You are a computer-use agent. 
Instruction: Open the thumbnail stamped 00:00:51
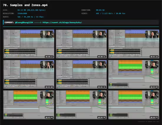click(x=81, y=44)
